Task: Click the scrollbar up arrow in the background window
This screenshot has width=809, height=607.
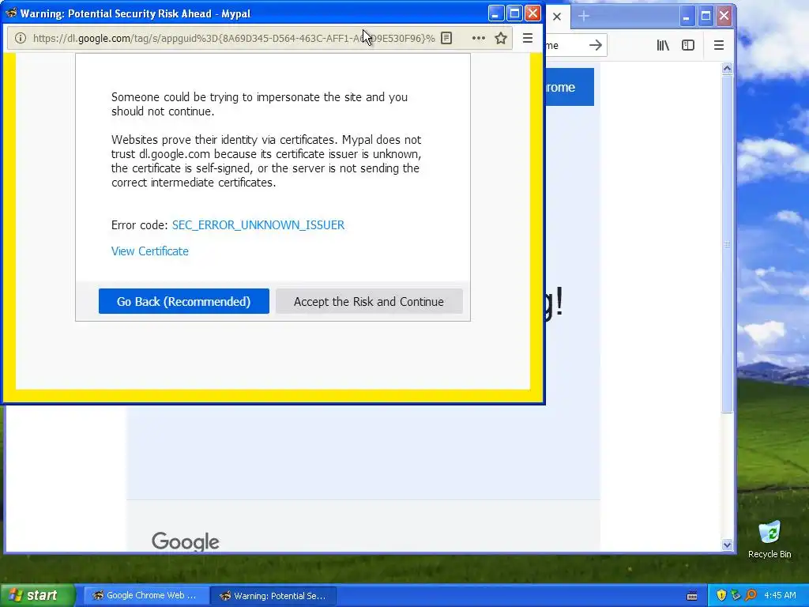Action: 728,68
